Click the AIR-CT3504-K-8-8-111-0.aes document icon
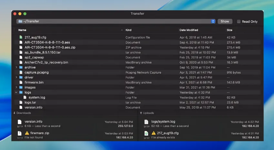274x150 pixels. coord(21,42)
